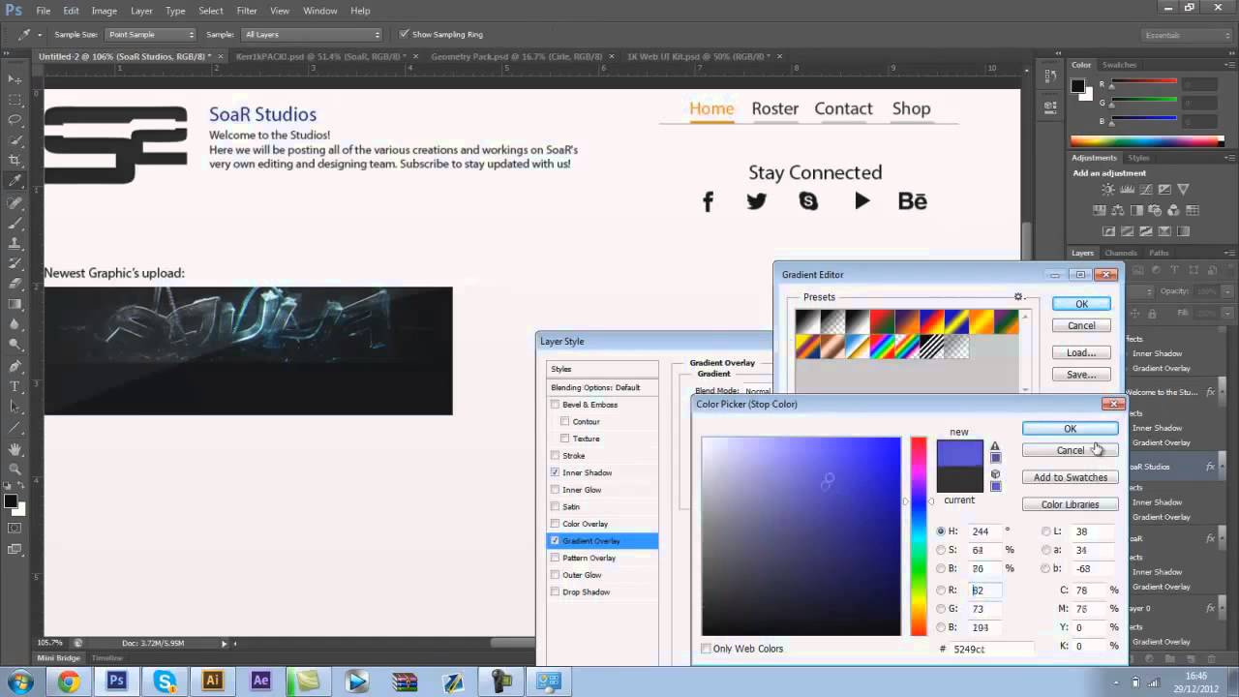Click the Twitter bird icon on the webpage mockup
Viewport: 1239px width, 697px height.
757,201
